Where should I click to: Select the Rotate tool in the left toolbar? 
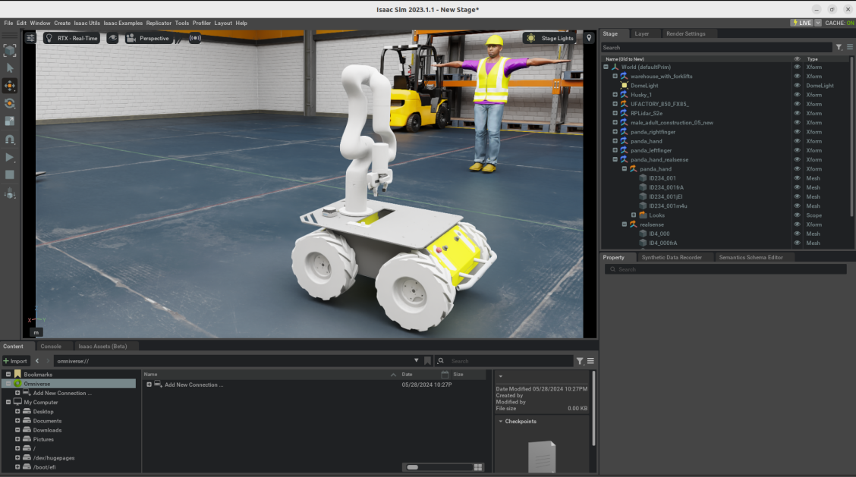pos(10,104)
